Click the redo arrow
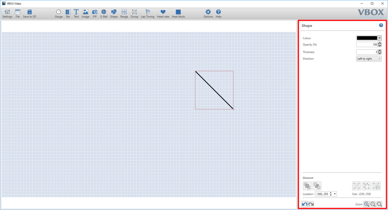 (x=311, y=204)
